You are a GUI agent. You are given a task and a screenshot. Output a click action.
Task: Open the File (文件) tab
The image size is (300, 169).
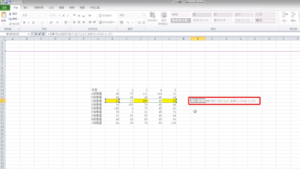[x=5, y=8]
